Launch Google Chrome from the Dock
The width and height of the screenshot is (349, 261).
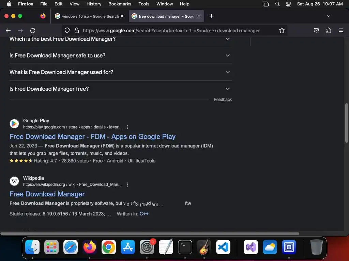click(109, 247)
